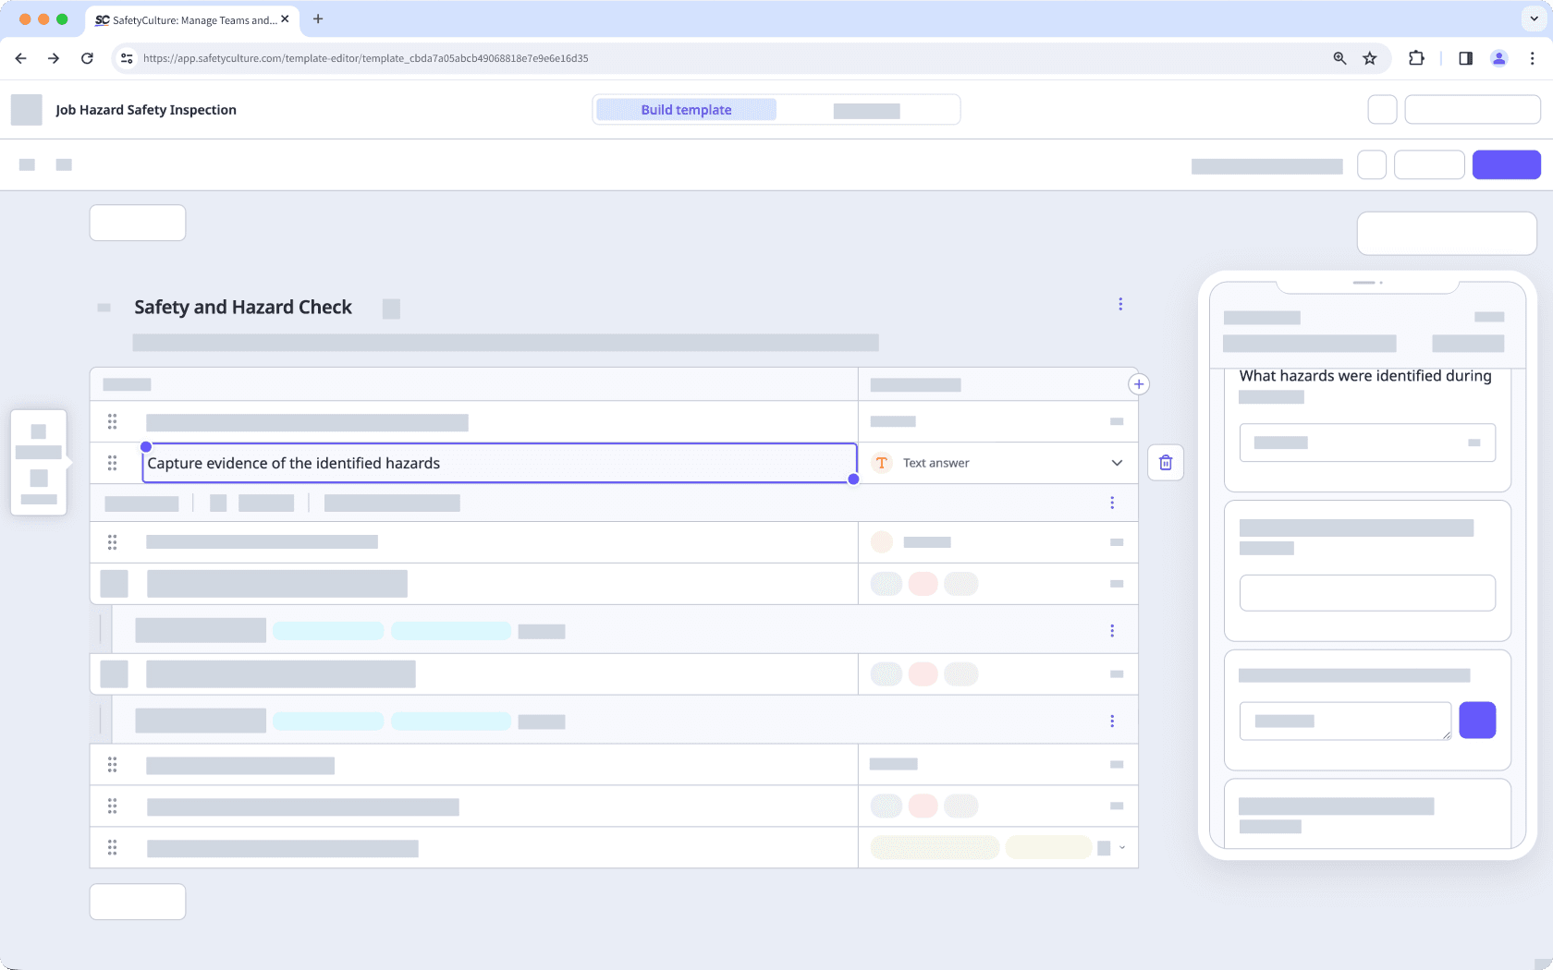Toggle the browser side panel open
Screen dimensions: 1553x970
(1464, 57)
